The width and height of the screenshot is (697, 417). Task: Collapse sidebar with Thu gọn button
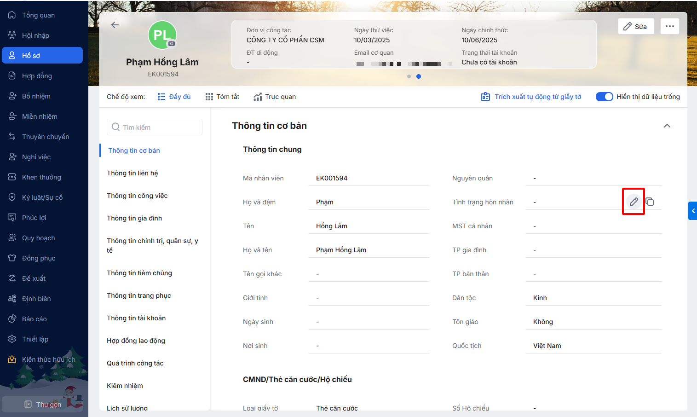[x=43, y=404]
